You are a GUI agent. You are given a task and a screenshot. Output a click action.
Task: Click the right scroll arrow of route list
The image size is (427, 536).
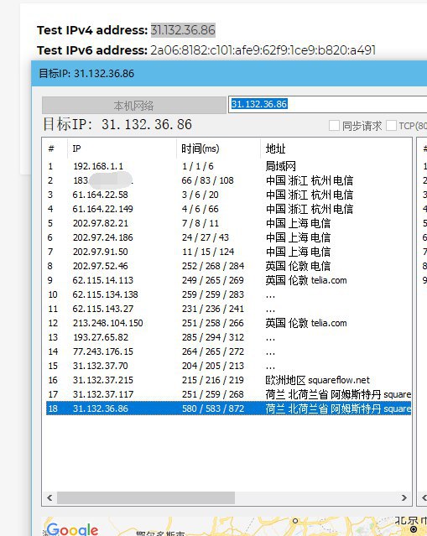tap(404, 497)
